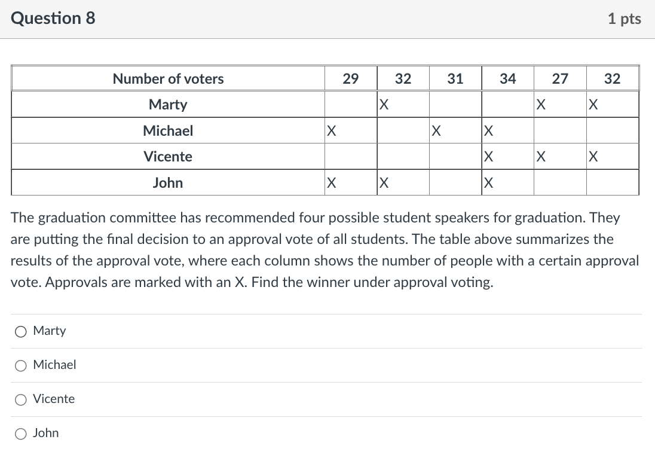Click the Michael row label in table

[168, 131]
